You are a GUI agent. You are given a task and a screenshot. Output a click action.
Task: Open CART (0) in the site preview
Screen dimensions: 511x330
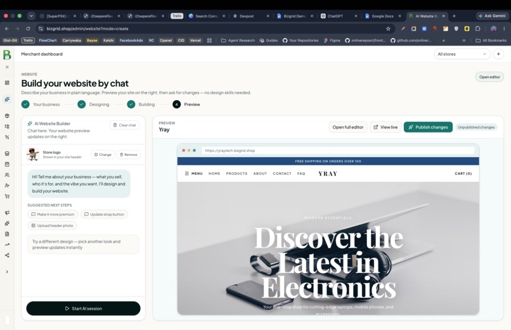(x=463, y=174)
